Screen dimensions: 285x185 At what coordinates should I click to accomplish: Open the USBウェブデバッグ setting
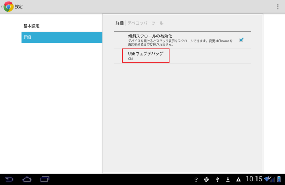point(182,56)
